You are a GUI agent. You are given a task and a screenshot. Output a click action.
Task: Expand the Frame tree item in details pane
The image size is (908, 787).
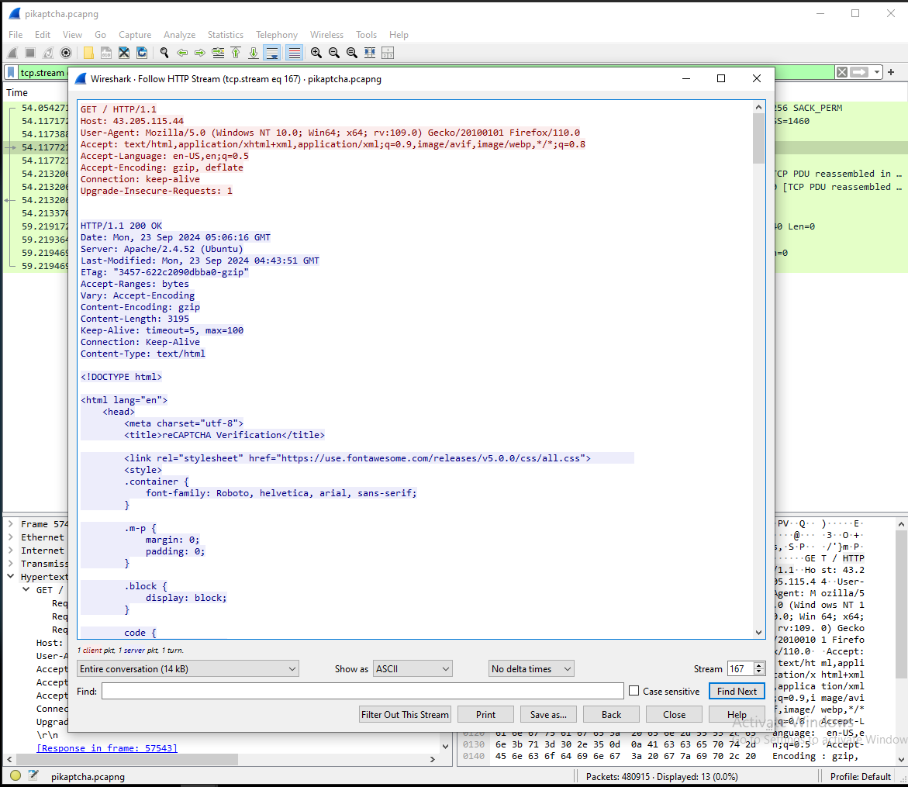(10, 523)
